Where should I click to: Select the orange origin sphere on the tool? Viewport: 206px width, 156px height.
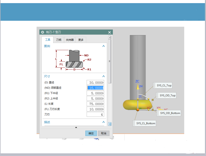pos(138,110)
